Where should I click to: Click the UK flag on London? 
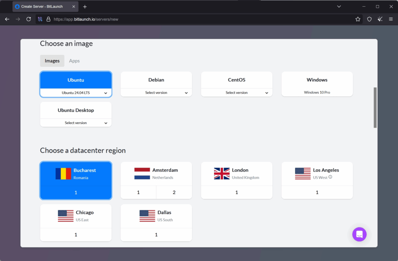click(x=222, y=173)
